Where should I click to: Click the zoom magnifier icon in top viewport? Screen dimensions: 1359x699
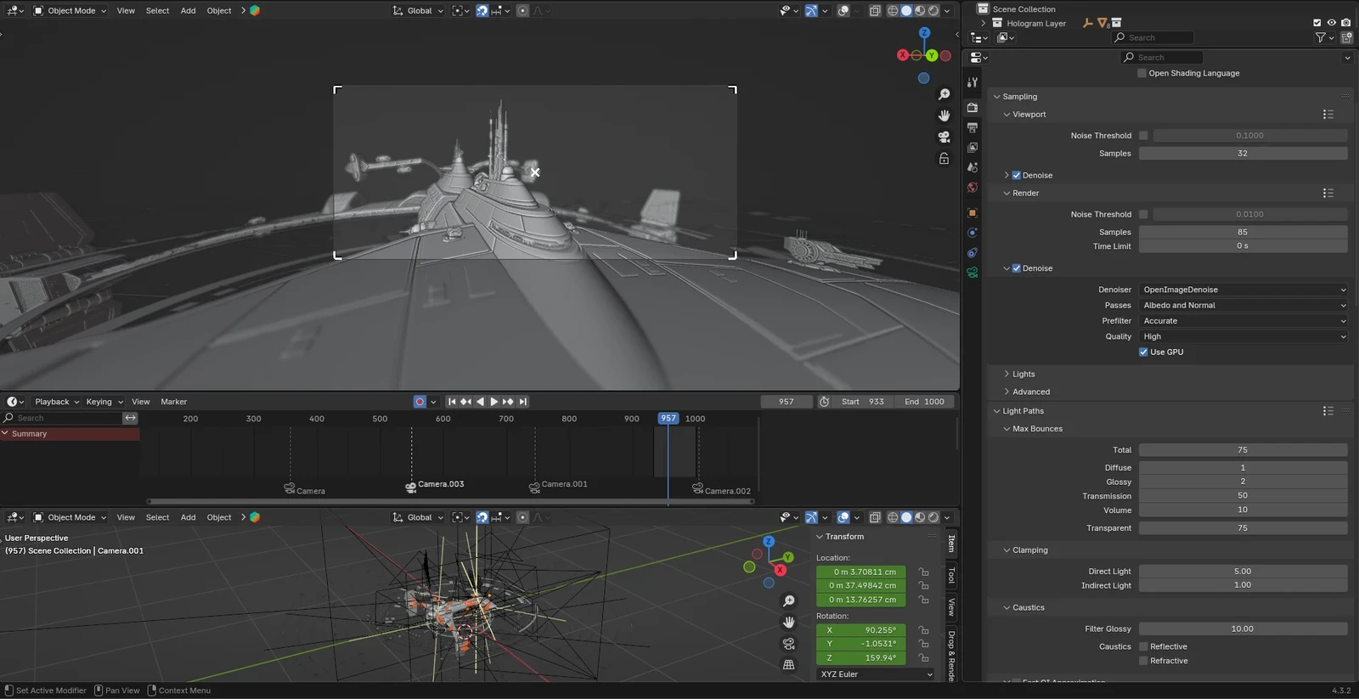[944, 94]
